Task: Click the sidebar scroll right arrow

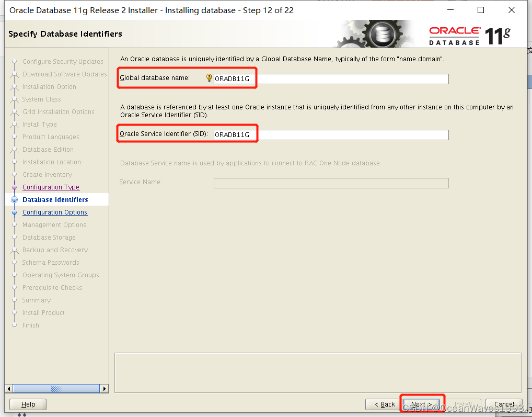Action: coord(105,388)
